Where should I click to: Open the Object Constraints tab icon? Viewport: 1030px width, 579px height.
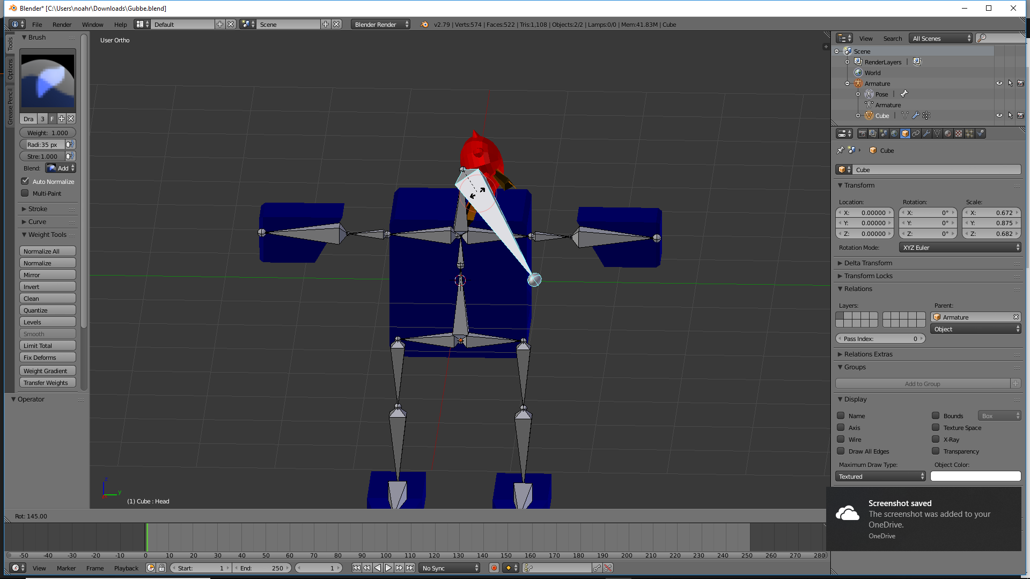pyautogui.click(x=916, y=133)
